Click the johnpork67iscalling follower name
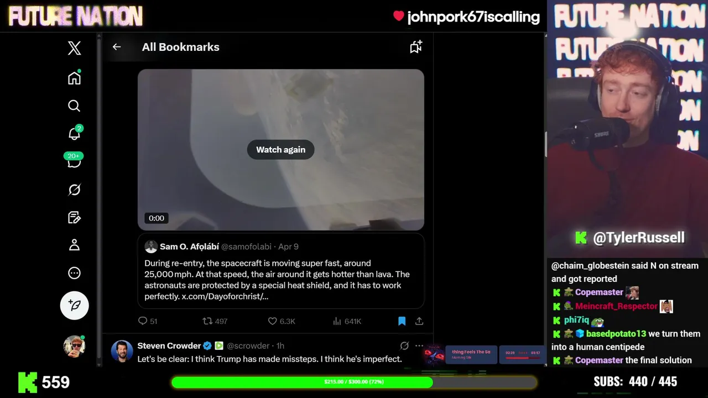708x398 pixels. pos(473,17)
